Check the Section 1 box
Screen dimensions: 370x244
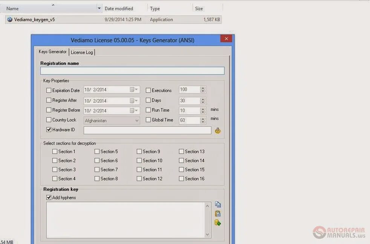coord(55,151)
